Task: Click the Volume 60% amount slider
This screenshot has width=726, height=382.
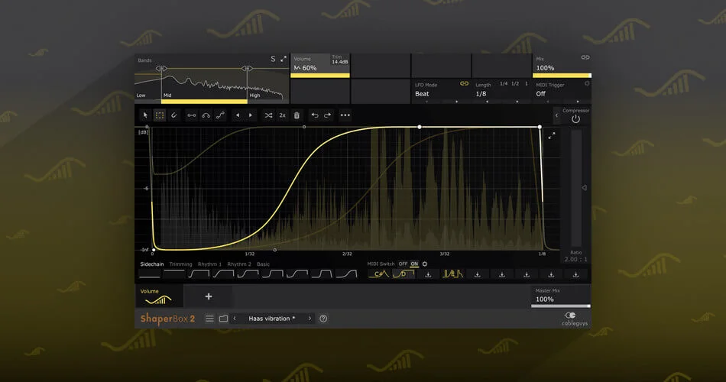Action: (320, 76)
